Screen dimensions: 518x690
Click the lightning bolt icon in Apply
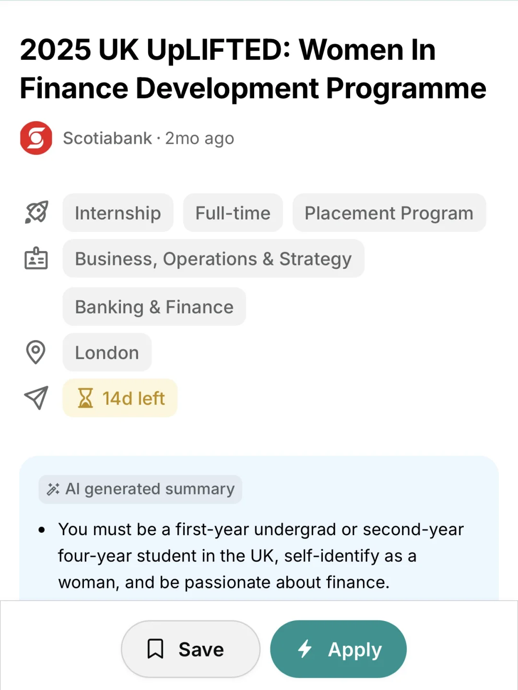[305, 649]
